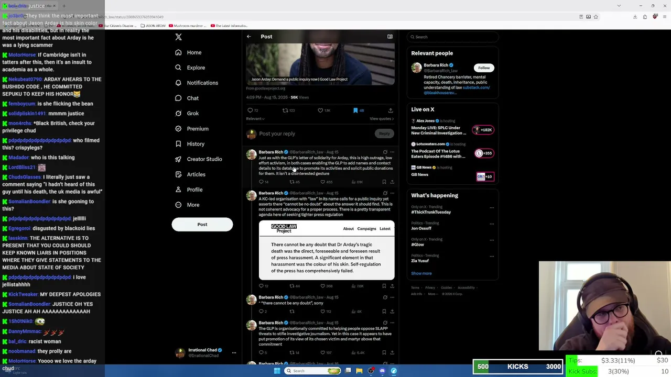
Task: View analytics of the 6.4K views reply
Action: click(358, 352)
